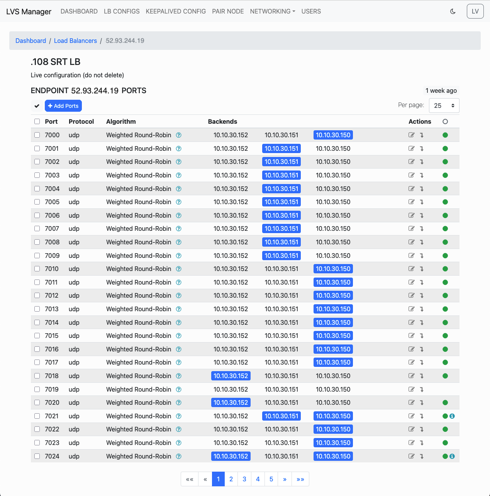Click highlighted 10.10.30.152 backend on port 7024
The height and width of the screenshot is (496, 490).
[x=231, y=456]
